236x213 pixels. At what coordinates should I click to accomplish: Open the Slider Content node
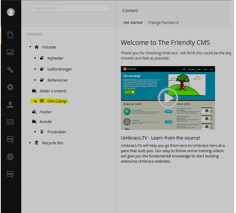click(53, 91)
